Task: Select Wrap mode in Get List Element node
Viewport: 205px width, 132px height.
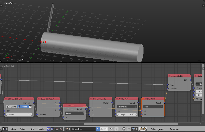Action: coord(23,107)
